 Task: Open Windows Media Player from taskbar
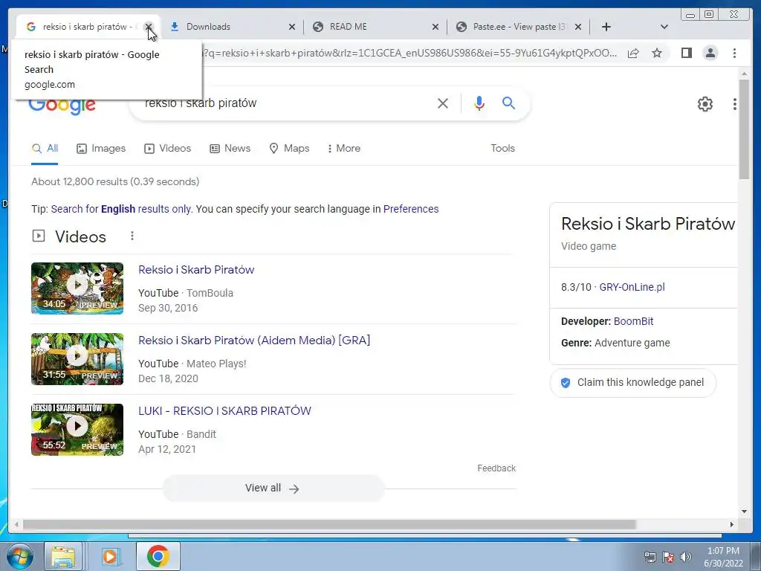110,556
